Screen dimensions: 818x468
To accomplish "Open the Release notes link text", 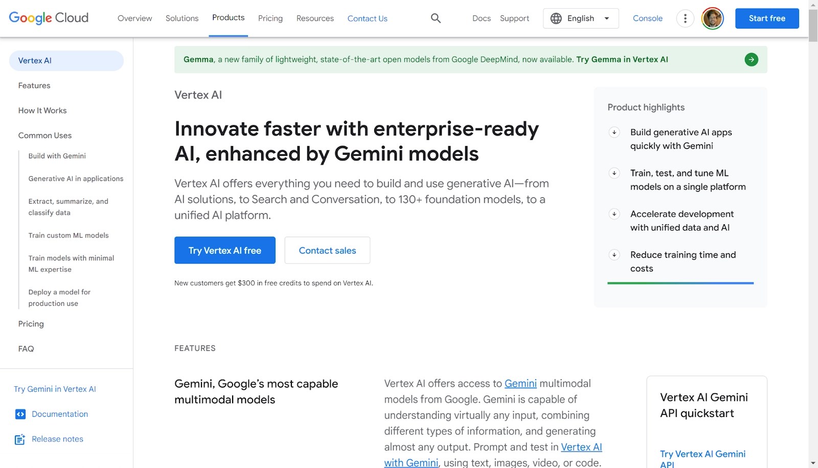I will 57,439.
